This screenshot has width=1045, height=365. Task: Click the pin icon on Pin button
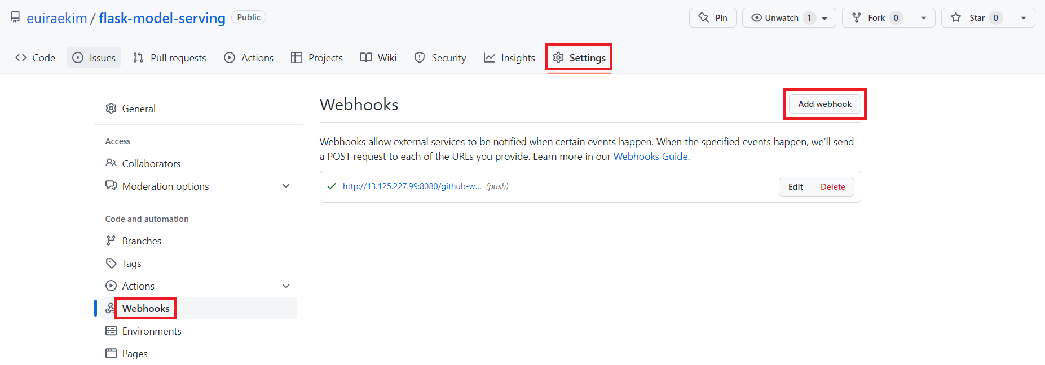pyautogui.click(x=704, y=17)
